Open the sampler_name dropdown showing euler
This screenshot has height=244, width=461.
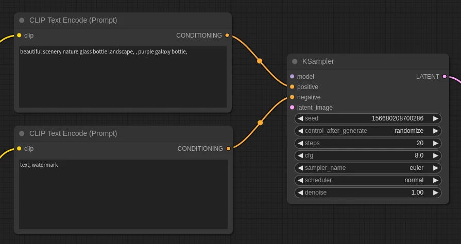point(368,168)
